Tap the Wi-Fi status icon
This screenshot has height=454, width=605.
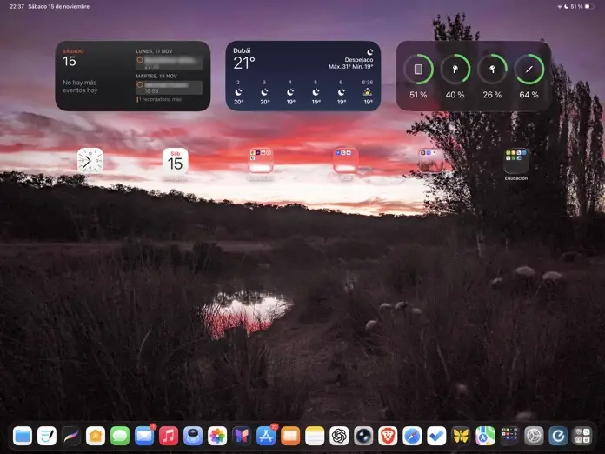click(x=560, y=7)
